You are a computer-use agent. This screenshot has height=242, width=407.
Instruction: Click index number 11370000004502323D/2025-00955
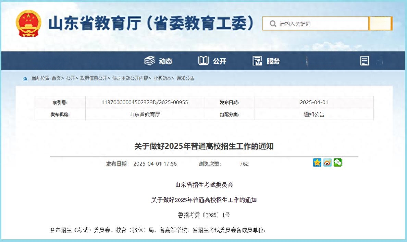click(x=145, y=102)
